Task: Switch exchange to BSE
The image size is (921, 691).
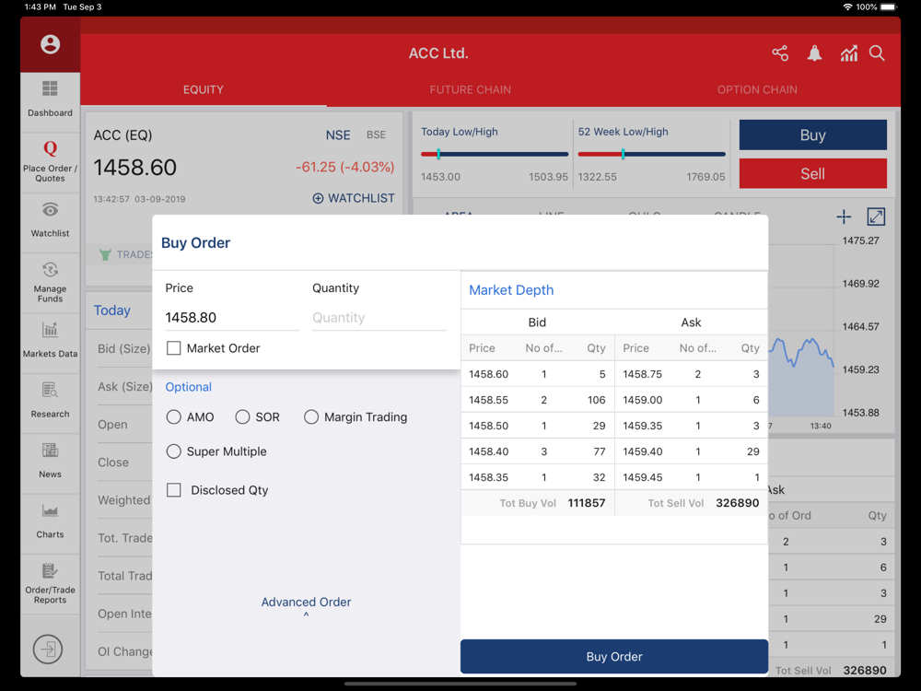Action: 376,135
